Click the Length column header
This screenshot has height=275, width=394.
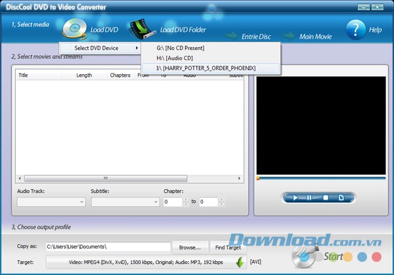(84, 75)
